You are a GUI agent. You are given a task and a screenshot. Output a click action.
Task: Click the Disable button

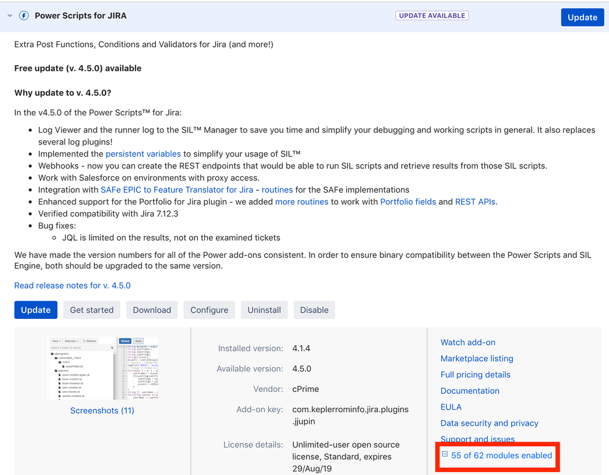314,310
